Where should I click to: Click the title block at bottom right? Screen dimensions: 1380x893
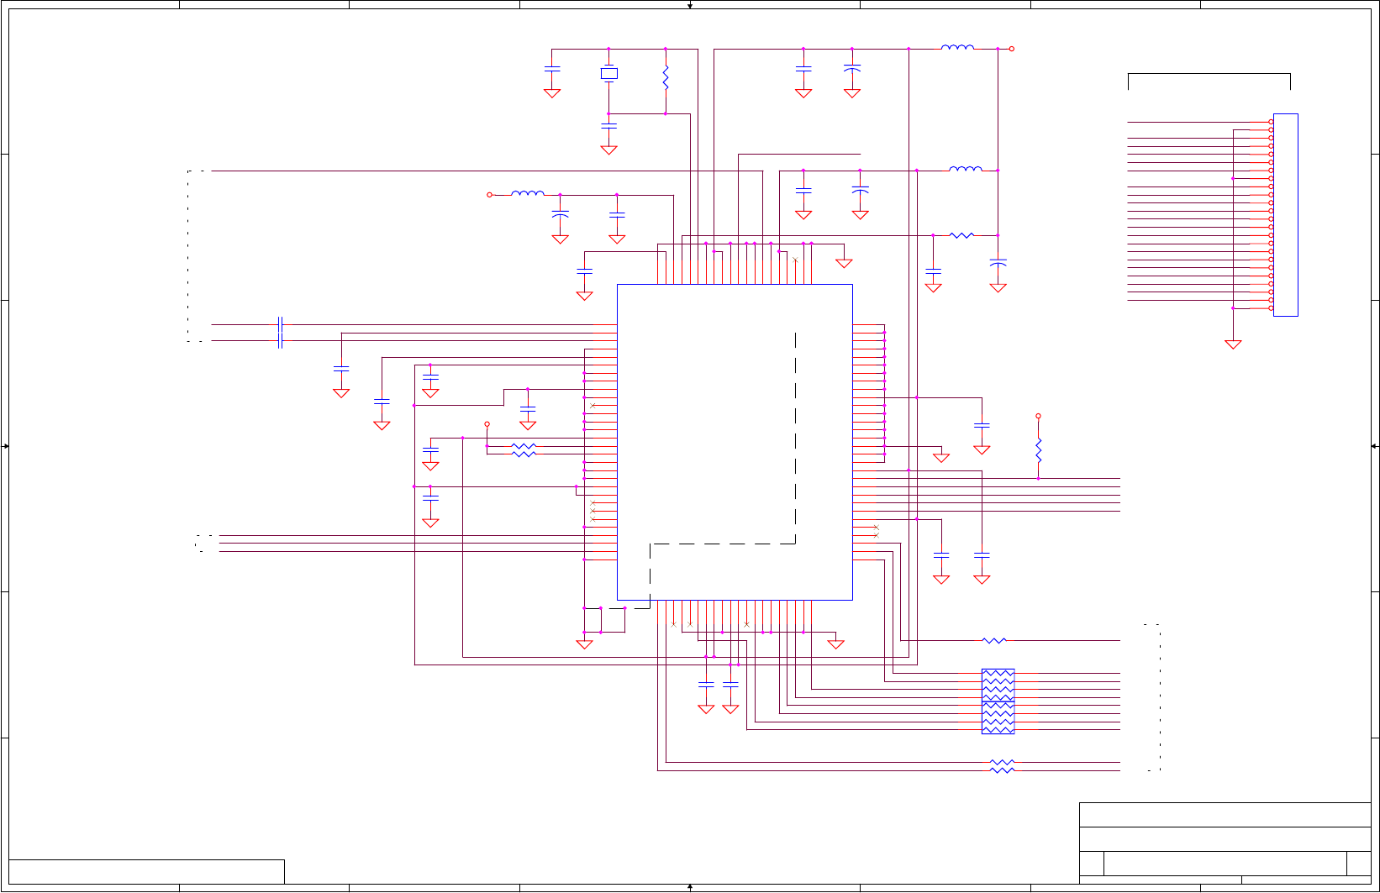(1225, 843)
